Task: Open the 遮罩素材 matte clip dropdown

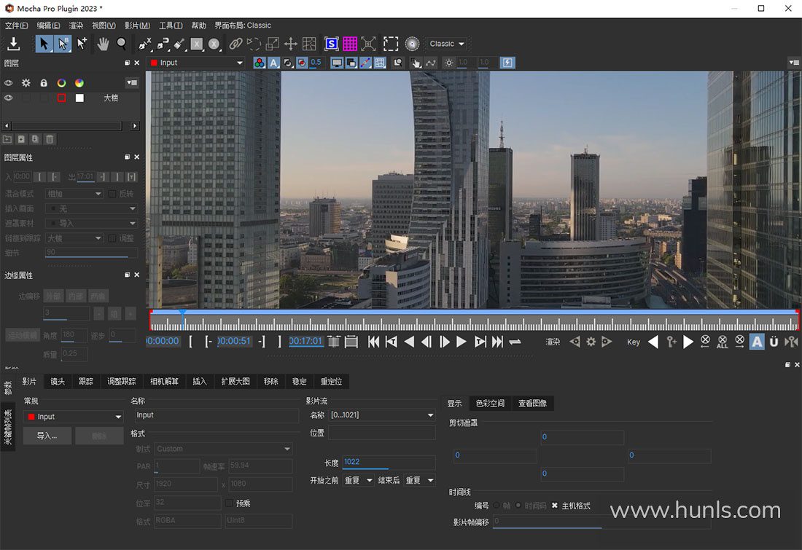Action: (x=91, y=224)
